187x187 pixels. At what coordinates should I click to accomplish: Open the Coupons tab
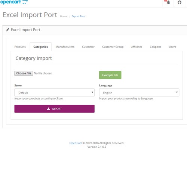tap(156, 47)
